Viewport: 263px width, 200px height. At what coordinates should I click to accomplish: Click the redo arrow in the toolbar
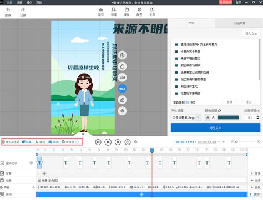[x=23, y=9]
